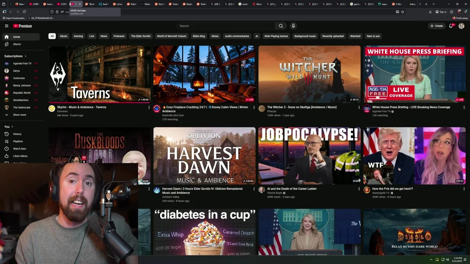Click the Create button
The height and width of the screenshot is (264, 470).
437,26
